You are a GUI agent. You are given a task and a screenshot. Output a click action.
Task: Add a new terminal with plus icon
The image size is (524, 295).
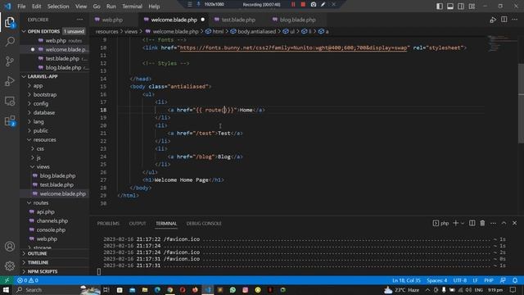pos(455,223)
